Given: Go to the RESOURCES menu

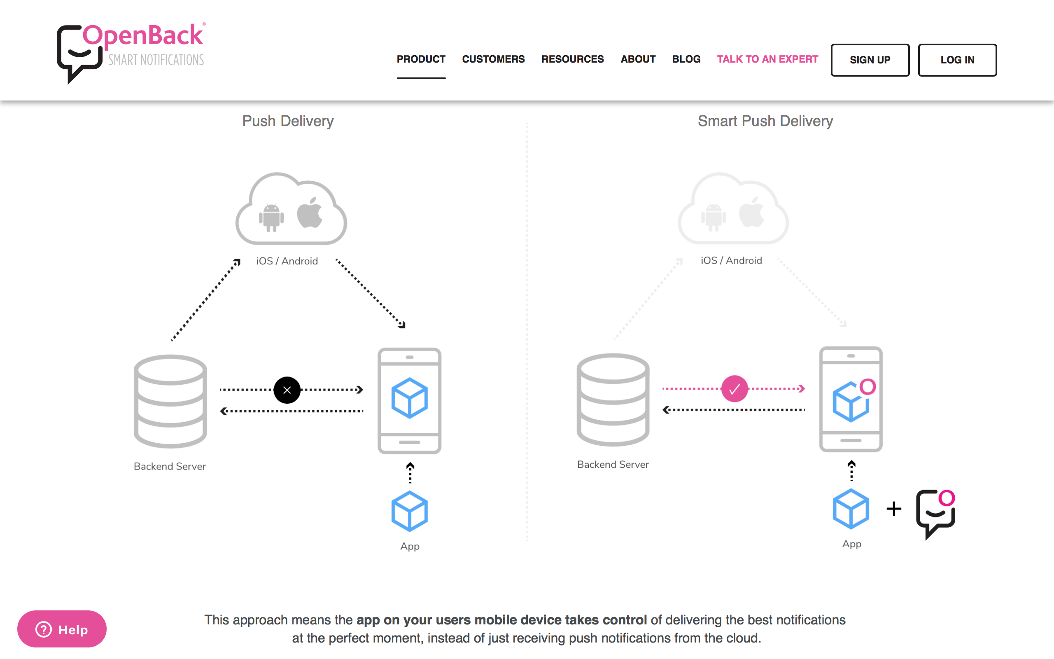Looking at the screenshot, I should (572, 59).
